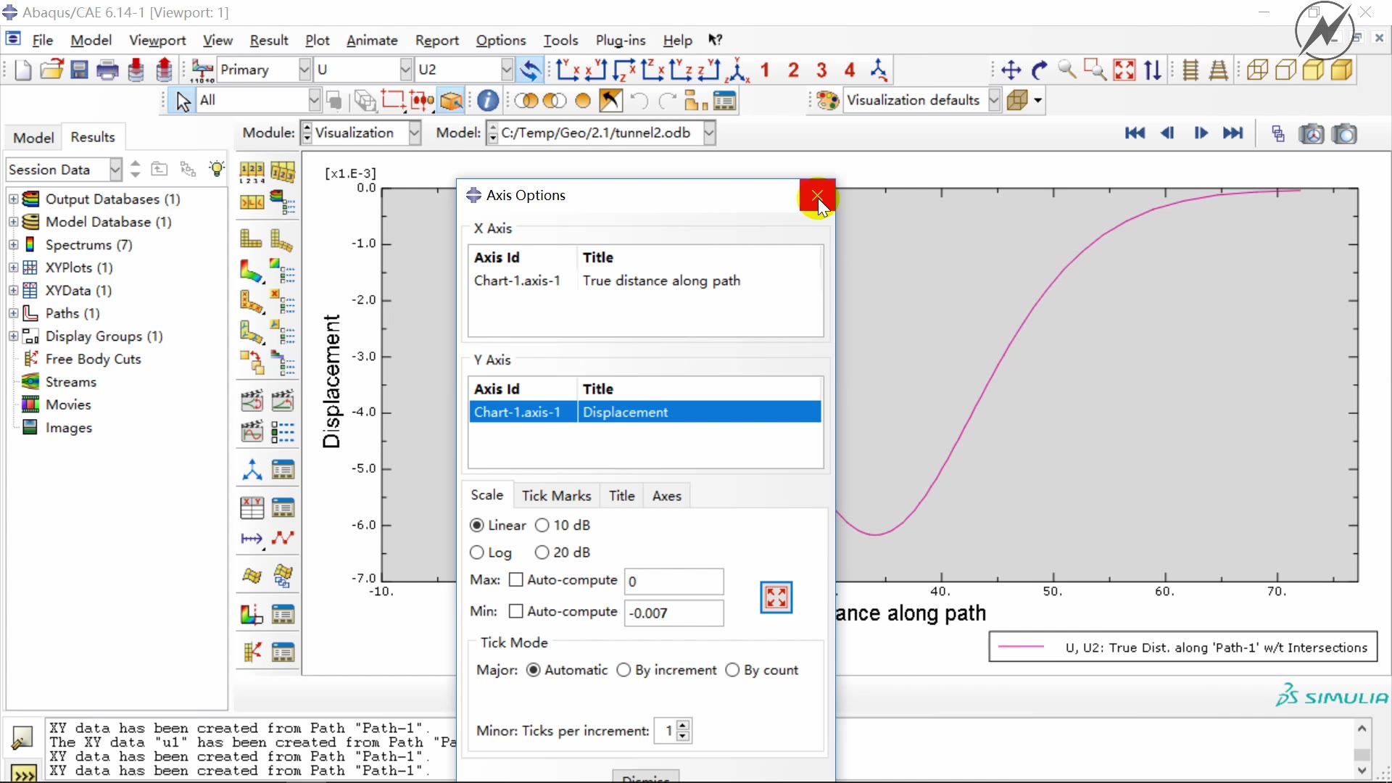Open the Session Data dropdown
The height and width of the screenshot is (783, 1392).
click(115, 170)
